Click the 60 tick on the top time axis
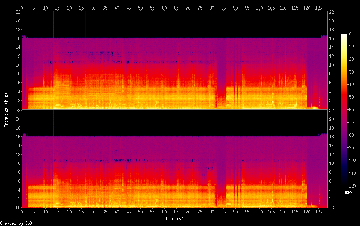This screenshot has height=226, width=360. coord(164,8)
